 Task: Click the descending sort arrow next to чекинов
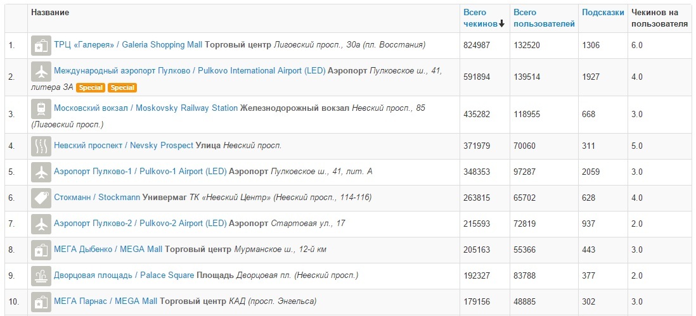(502, 24)
